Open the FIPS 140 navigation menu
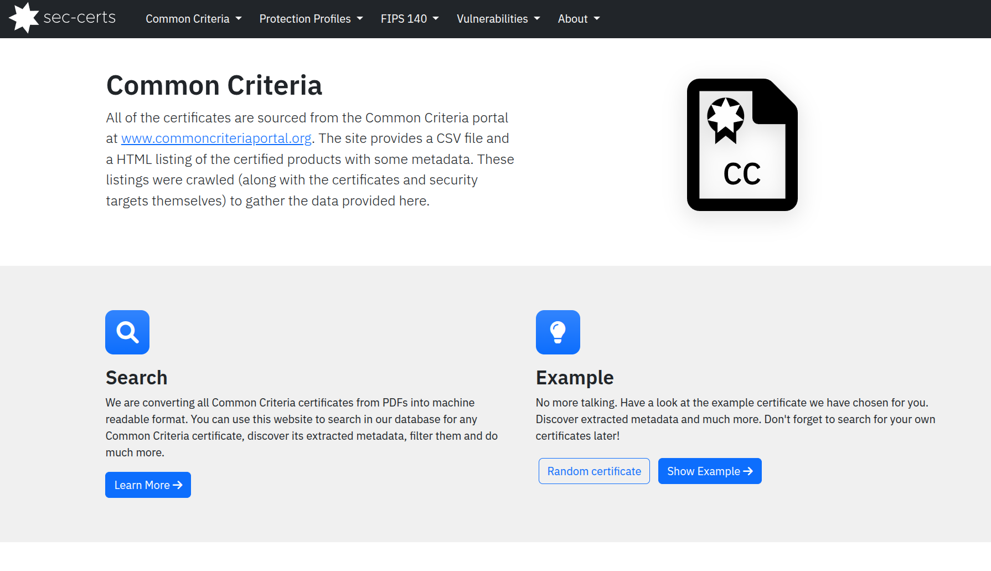The image size is (991, 571). (x=410, y=19)
